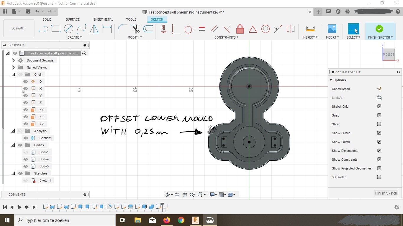The height and width of the screenshot is (226, 403).
Task: Apply the Midpoint triangle constraint
Action: tap(253, 29)
